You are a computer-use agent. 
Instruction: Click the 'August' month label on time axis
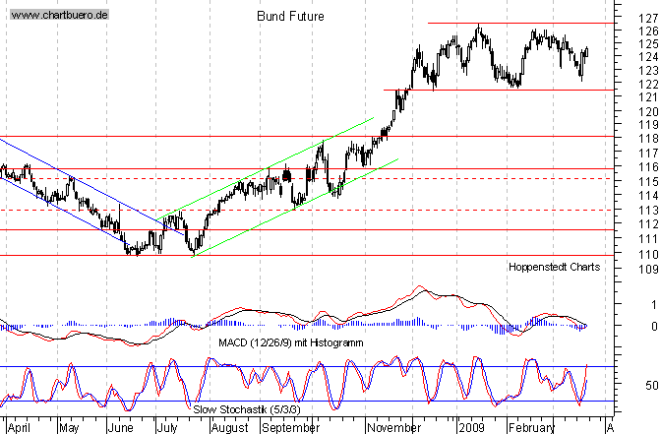230,428
